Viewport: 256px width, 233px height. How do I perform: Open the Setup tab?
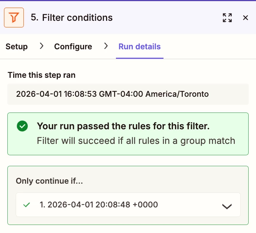(x=17, y=47)
